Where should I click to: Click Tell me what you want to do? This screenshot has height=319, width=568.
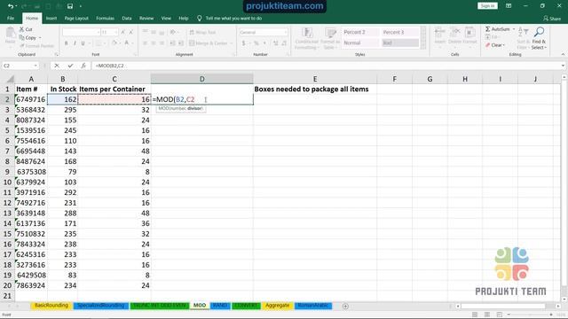pyautogui.click(x=233, y=18)
